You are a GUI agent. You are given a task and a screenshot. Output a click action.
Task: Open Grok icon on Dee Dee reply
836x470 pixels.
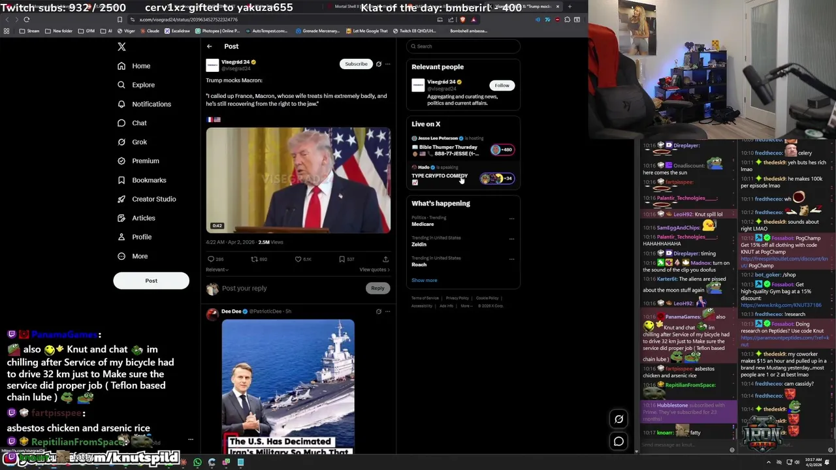coord(379,311)
